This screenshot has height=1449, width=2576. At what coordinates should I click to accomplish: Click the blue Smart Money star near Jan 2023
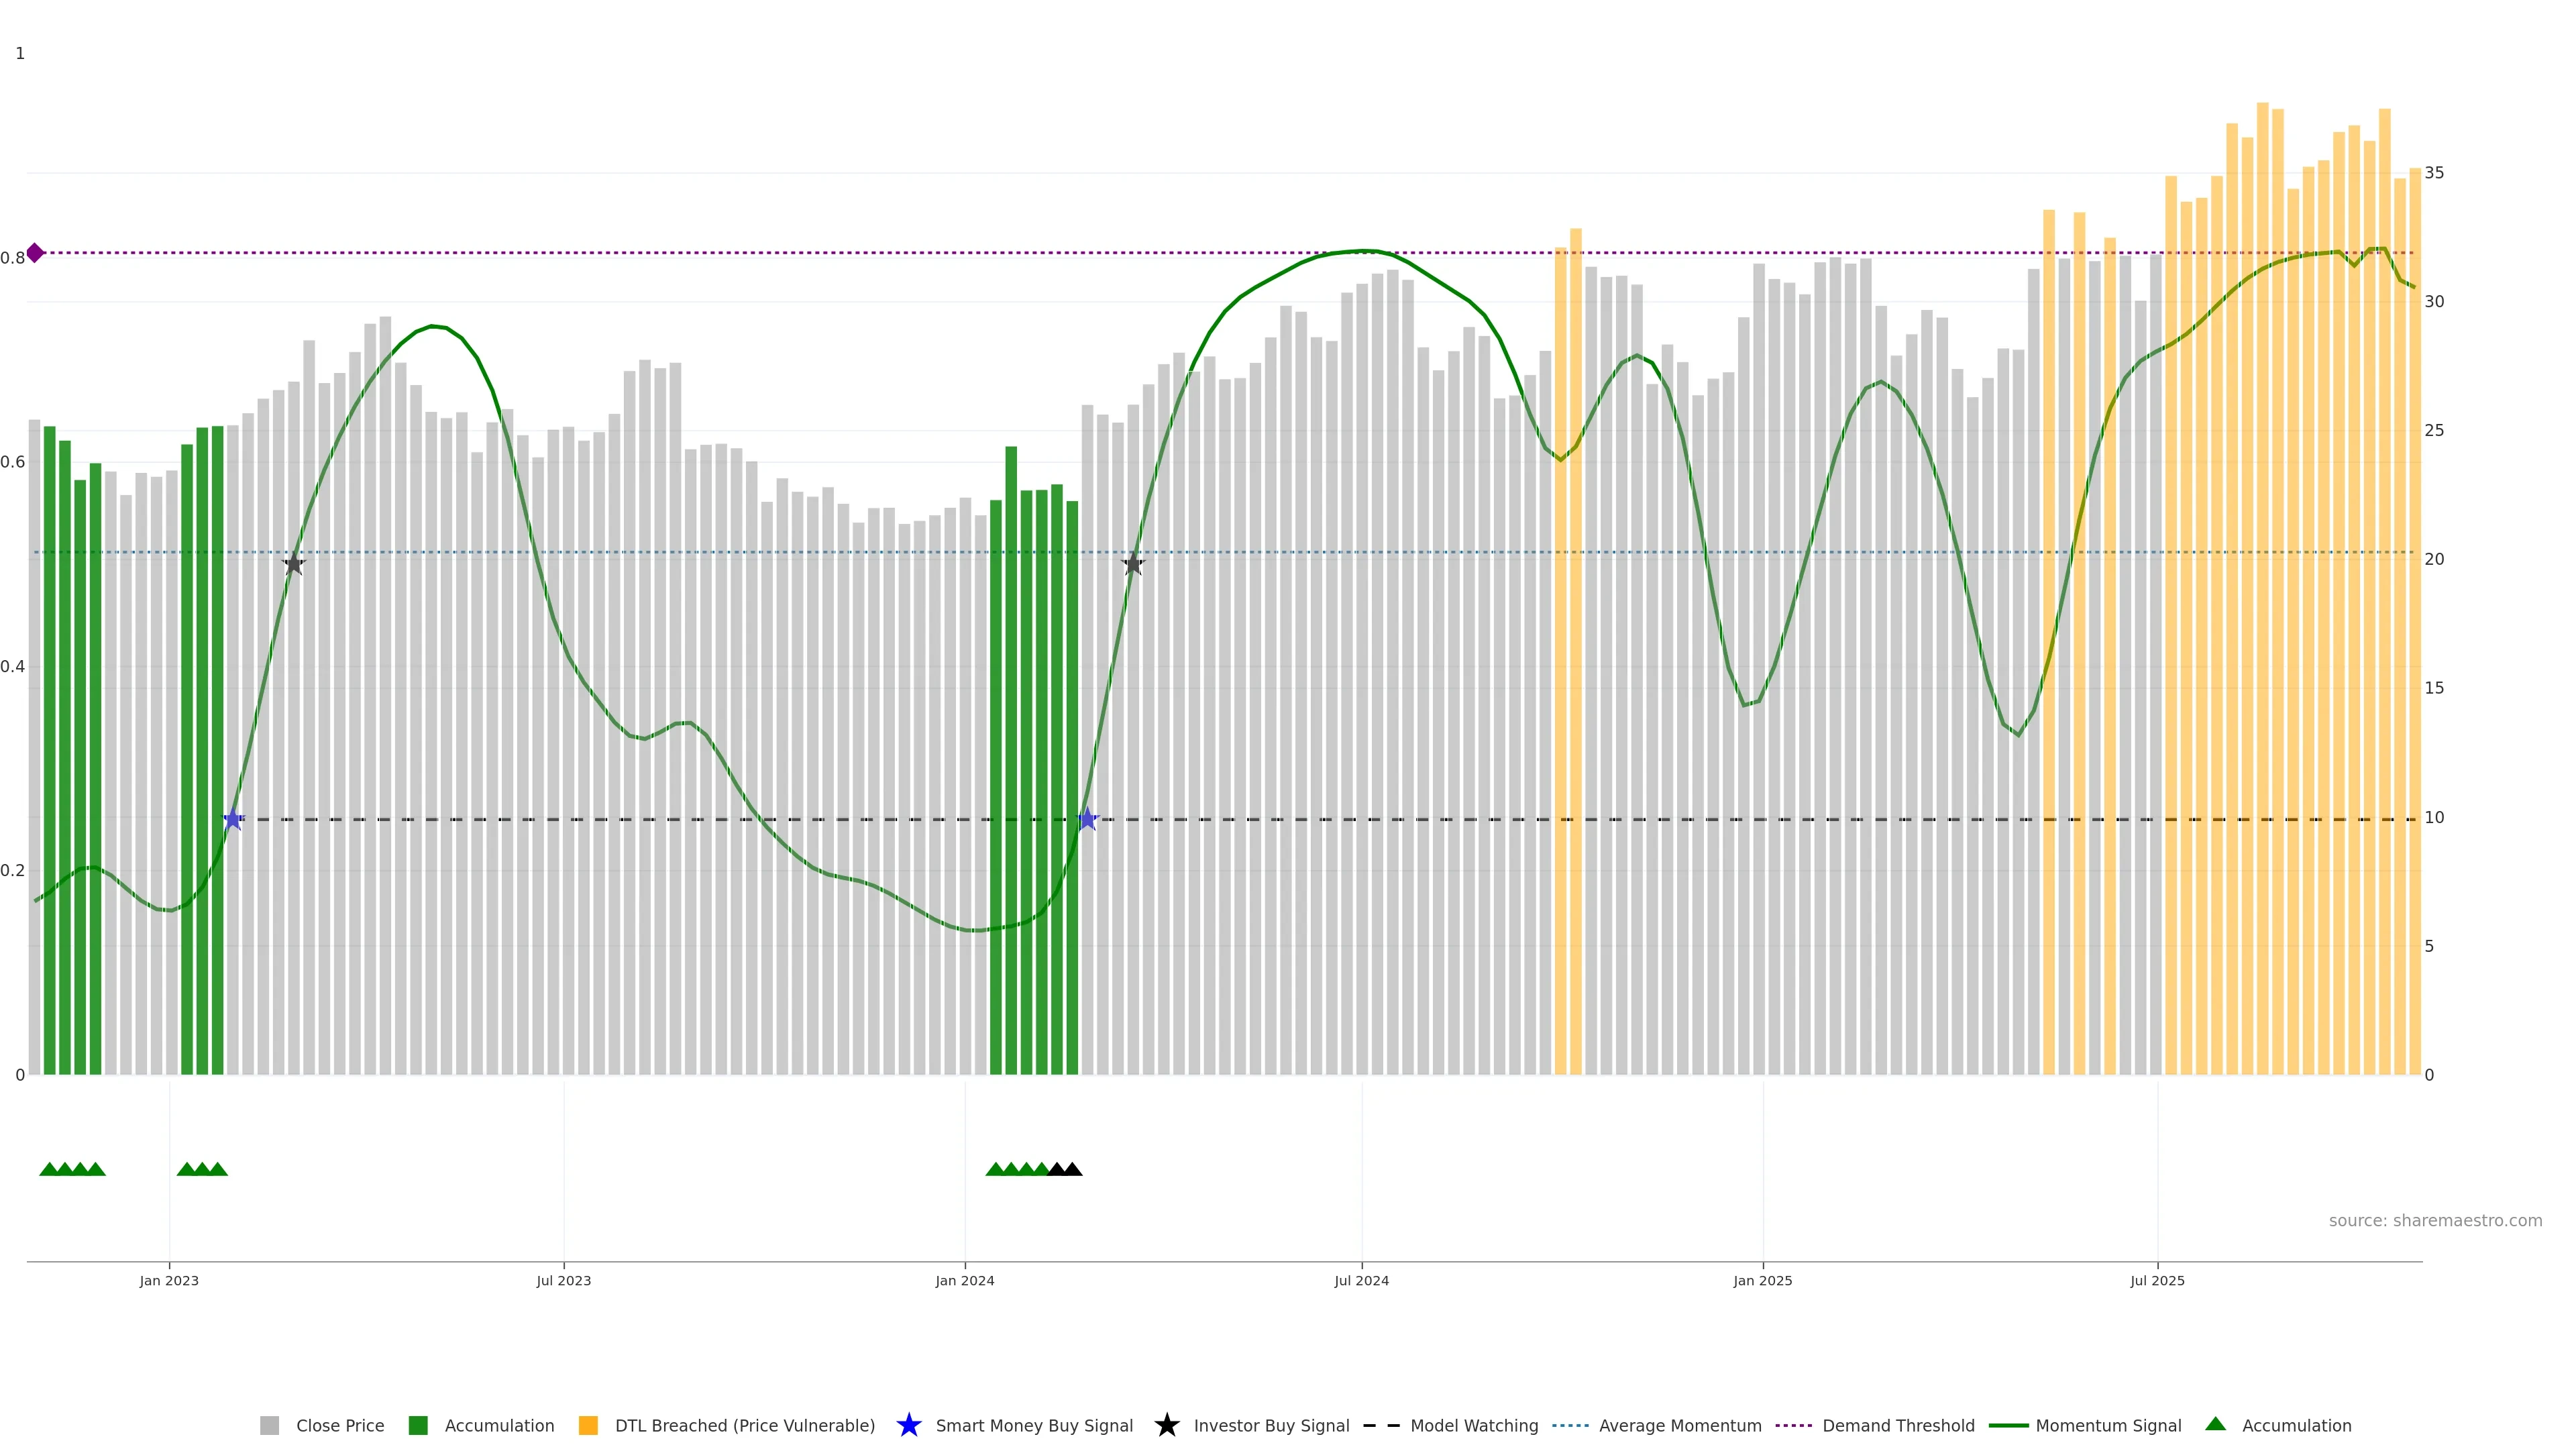pyautogui.click(x=233, y=819)
